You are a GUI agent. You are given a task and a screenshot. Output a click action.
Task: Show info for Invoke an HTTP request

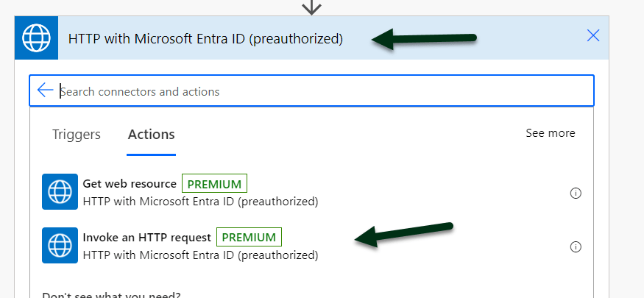click(x=576, y=246)
